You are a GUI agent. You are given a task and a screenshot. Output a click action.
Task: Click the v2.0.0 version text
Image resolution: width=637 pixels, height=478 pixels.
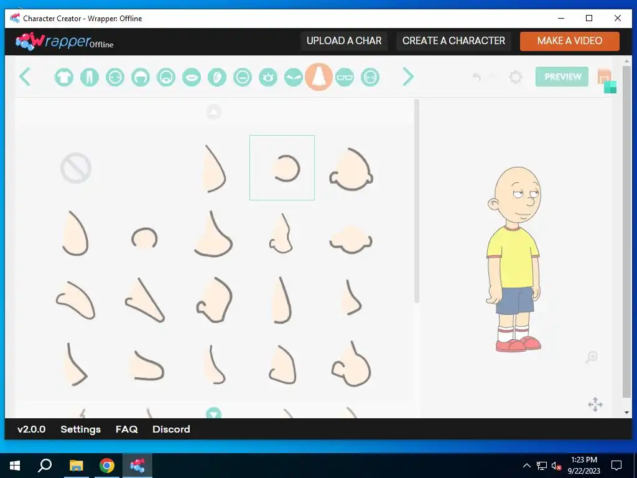[x=31, y=429]
